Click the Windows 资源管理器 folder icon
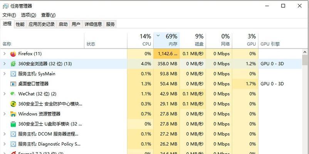Image resolution: width=309 pixels, height=154 pixels. click(x=13, y=114)
